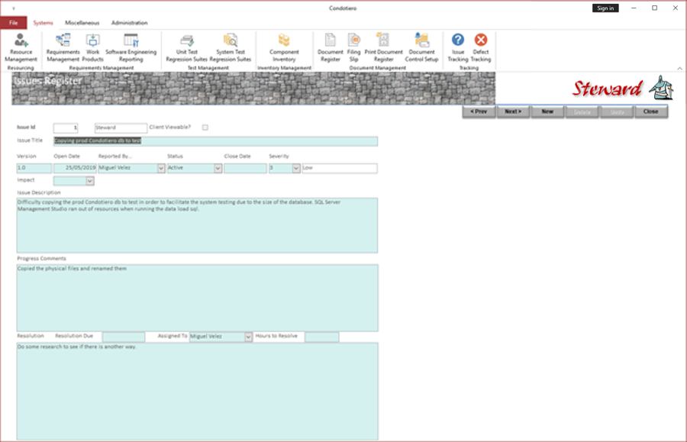Viewport: 687px width, 442px height.
Task: Close the Issues Register form
Action: (x=651, y=111)
